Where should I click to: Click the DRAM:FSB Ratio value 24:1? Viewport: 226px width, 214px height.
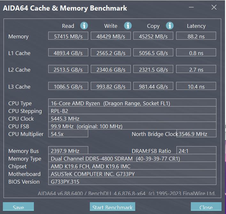point(196,150)
